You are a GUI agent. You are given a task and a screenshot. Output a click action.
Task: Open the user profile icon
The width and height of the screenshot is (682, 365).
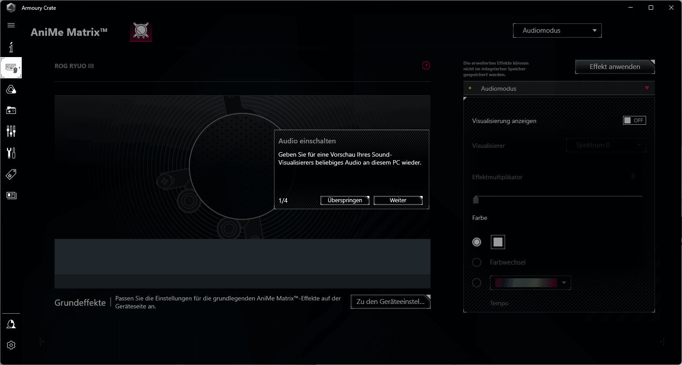click(x=11, y=324)
